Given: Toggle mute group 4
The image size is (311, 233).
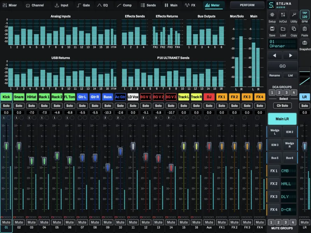Looking at the screenshot, I should 293,222.
